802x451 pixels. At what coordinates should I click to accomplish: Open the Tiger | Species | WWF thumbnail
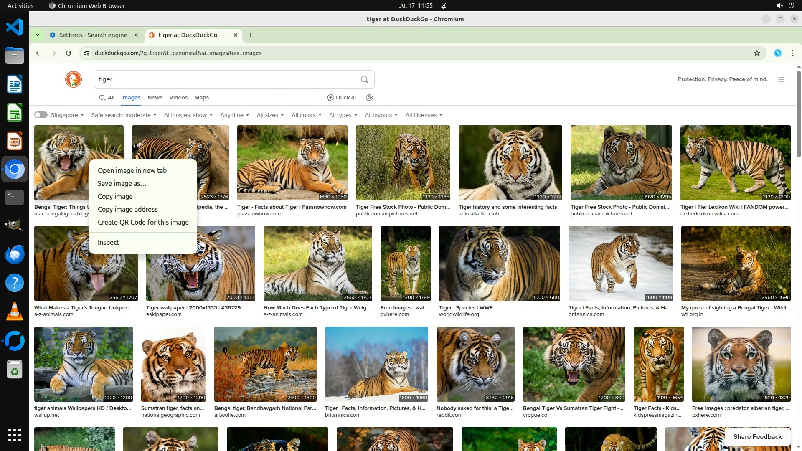(499, 263)
